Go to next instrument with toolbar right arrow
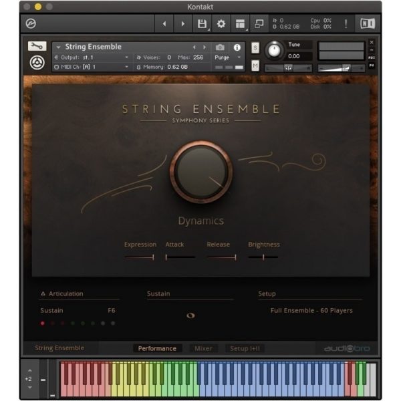 [x=183, y=24]
